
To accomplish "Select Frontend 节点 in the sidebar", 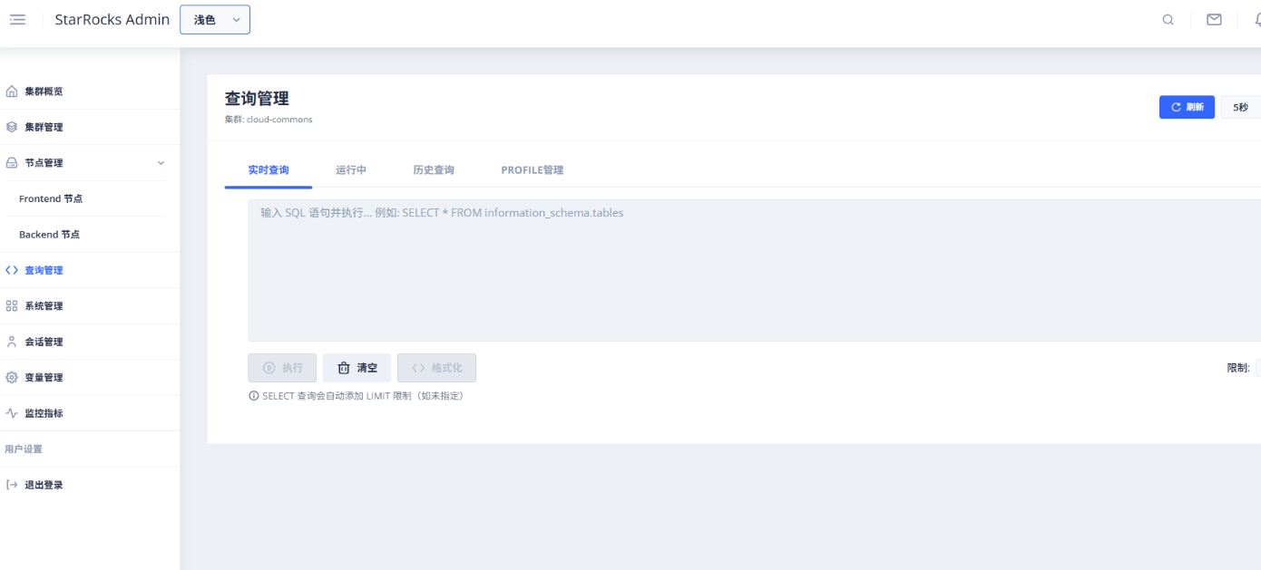I will point(51,198).
